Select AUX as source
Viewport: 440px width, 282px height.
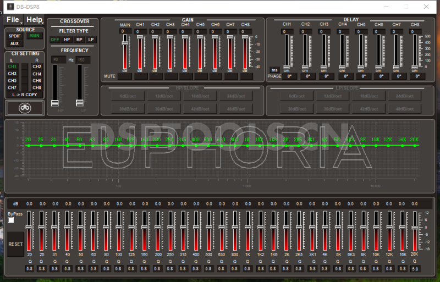pyautogui.click(x=15, y=43)
